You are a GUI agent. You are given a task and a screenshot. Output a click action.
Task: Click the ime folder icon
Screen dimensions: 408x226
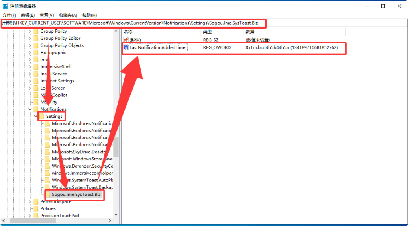coord(36,60)
